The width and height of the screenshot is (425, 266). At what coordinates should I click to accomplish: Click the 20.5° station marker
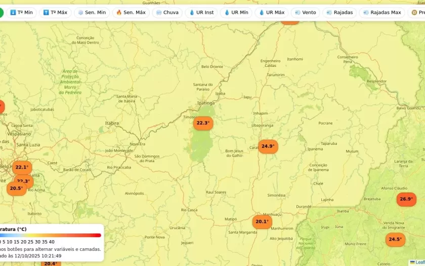coord(16,188)
